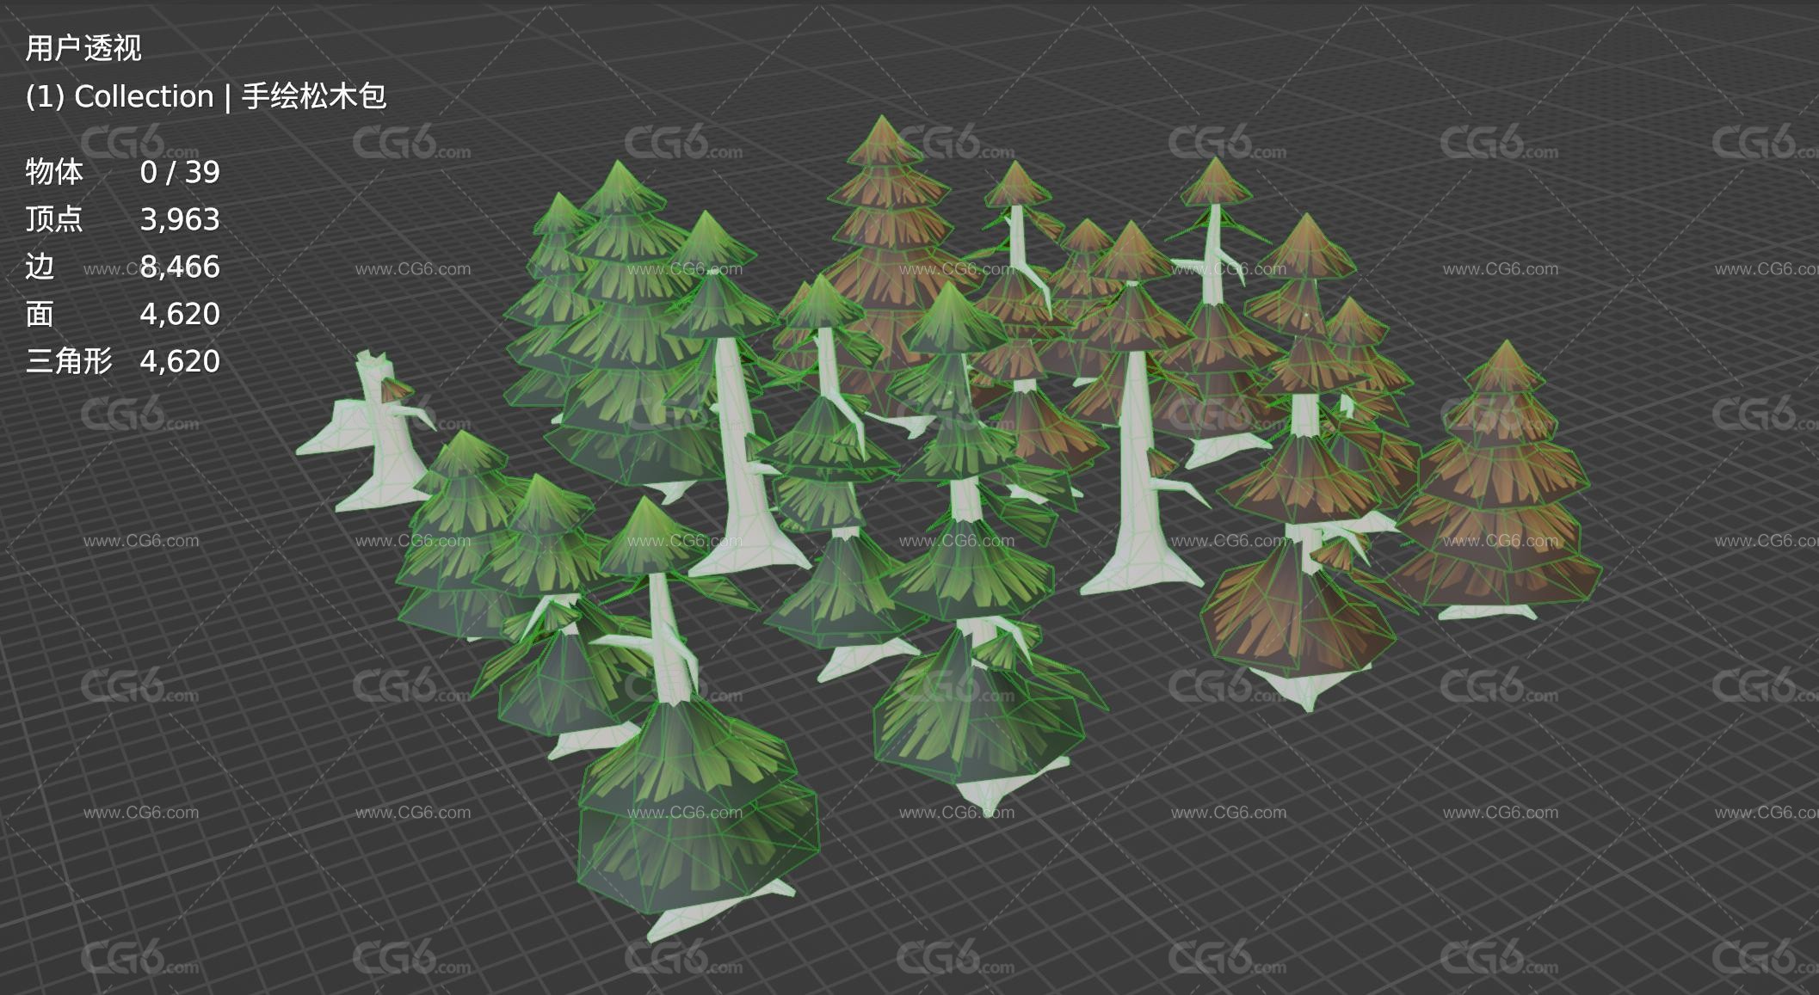
Task: Click the '三角形' triangle count value
Action: click(180, 362)
